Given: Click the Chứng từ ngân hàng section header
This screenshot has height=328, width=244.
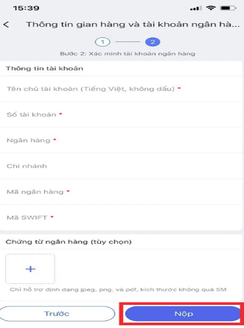Looking at the screenshot, I should 69,242.
